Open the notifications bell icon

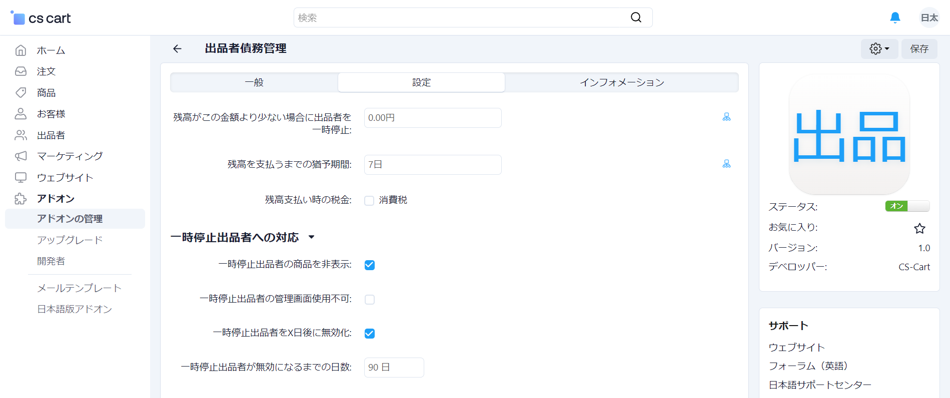click(x=895, y=18)
